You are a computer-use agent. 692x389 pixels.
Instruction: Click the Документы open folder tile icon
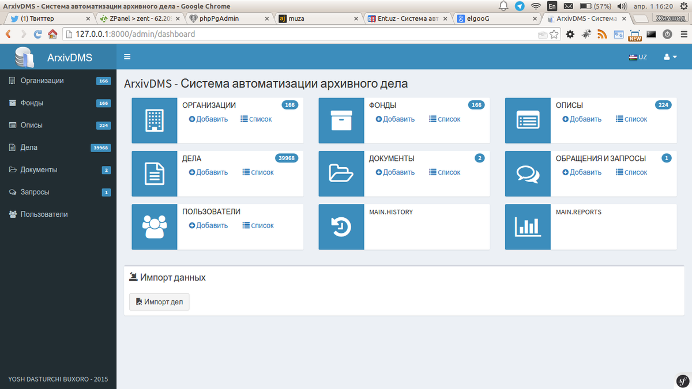(x=341, y=173)
